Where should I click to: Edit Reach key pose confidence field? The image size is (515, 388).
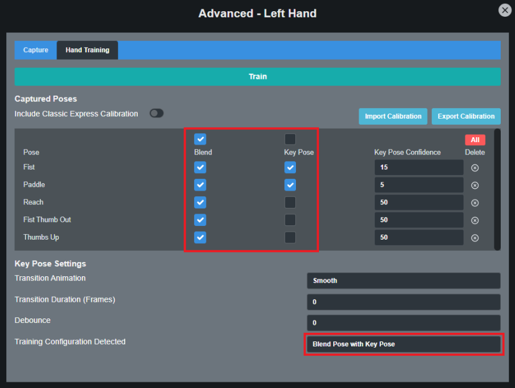click(x=419, y=202)
